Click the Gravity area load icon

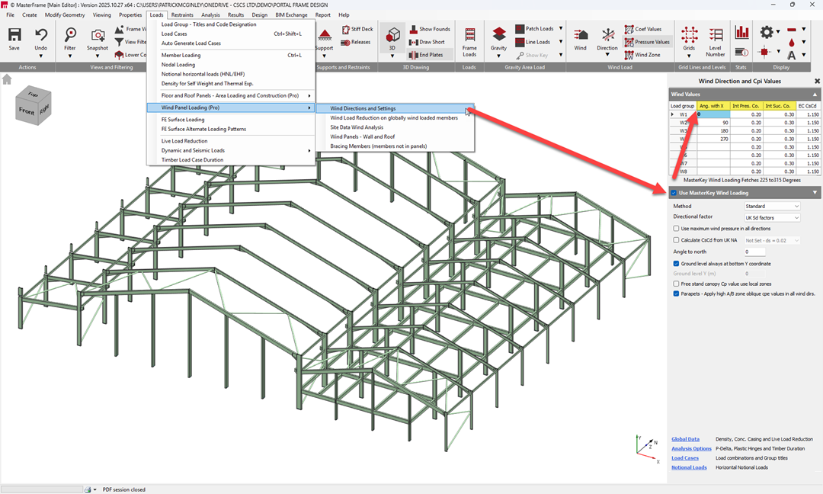click(498, 34)
